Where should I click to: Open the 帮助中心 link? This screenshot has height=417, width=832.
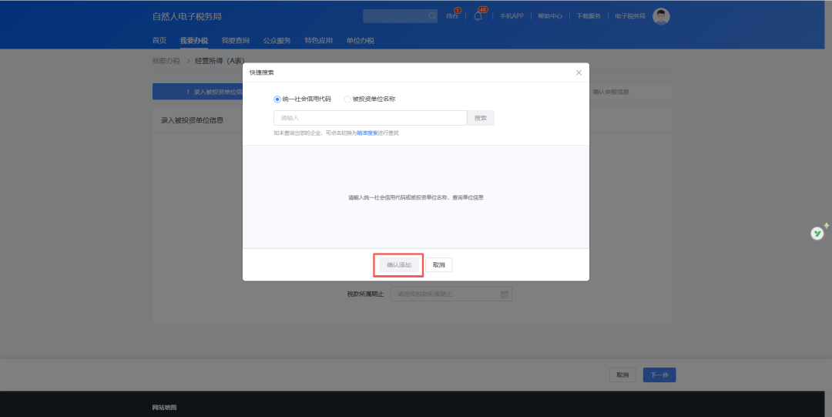click(x=549, y=16)
